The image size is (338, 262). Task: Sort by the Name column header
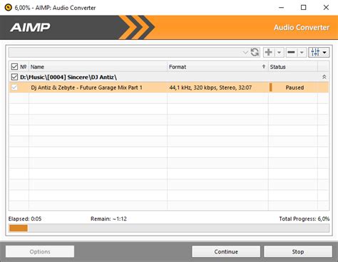coord(98,67)
